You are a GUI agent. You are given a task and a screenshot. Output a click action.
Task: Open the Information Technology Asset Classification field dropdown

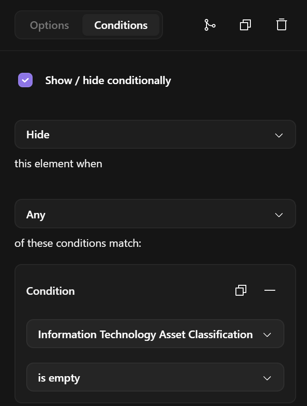145,335
